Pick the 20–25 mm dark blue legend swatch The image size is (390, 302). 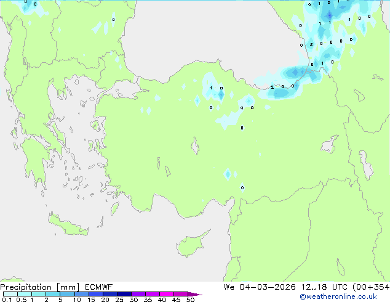(109, 294)
